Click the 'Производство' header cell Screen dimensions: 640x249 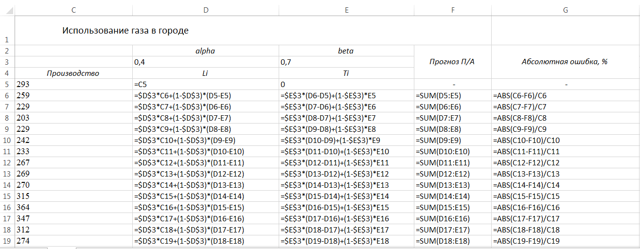pos(73,73)
